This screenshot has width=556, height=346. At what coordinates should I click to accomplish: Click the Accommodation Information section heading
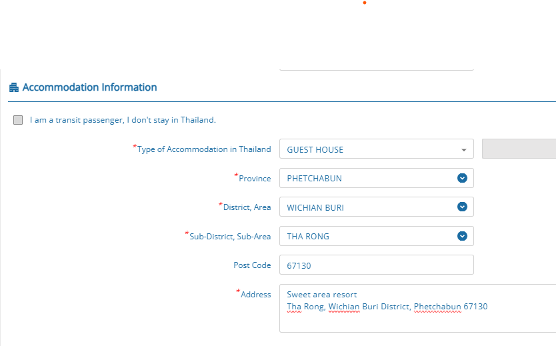click(x=90, y=87)
